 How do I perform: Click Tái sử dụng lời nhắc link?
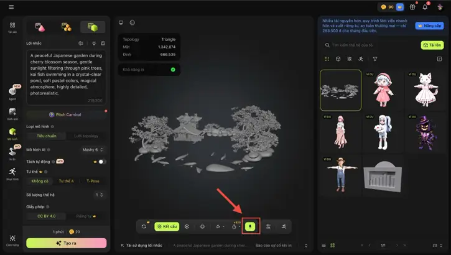[141, 245]
